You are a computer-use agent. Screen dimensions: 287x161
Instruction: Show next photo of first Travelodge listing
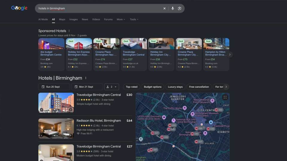click(71, 110)
